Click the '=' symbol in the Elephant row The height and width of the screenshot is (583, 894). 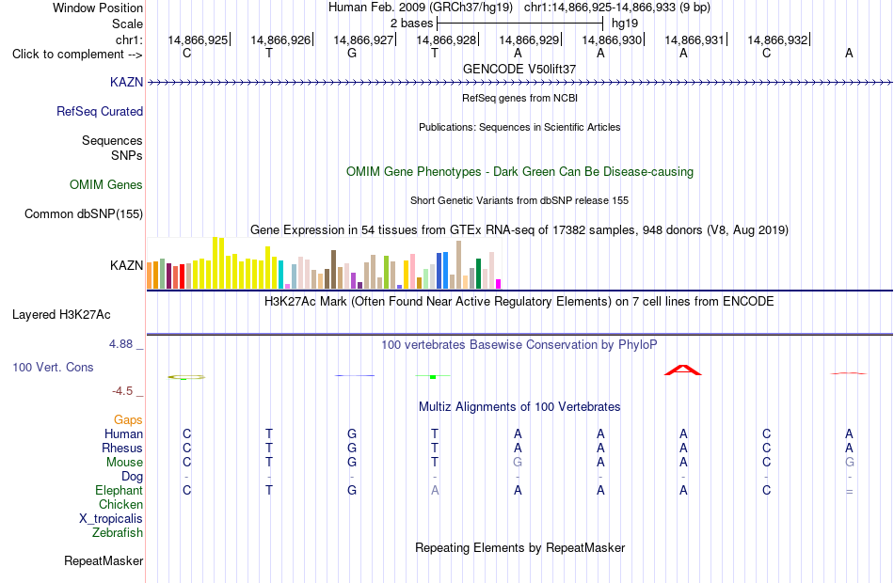pos(849,491)
